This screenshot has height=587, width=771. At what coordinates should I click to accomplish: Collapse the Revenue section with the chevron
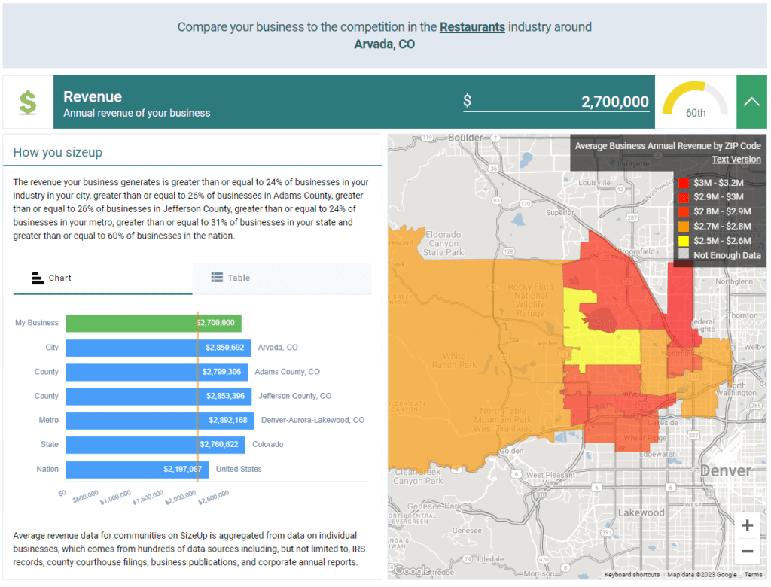coord(751,102)
